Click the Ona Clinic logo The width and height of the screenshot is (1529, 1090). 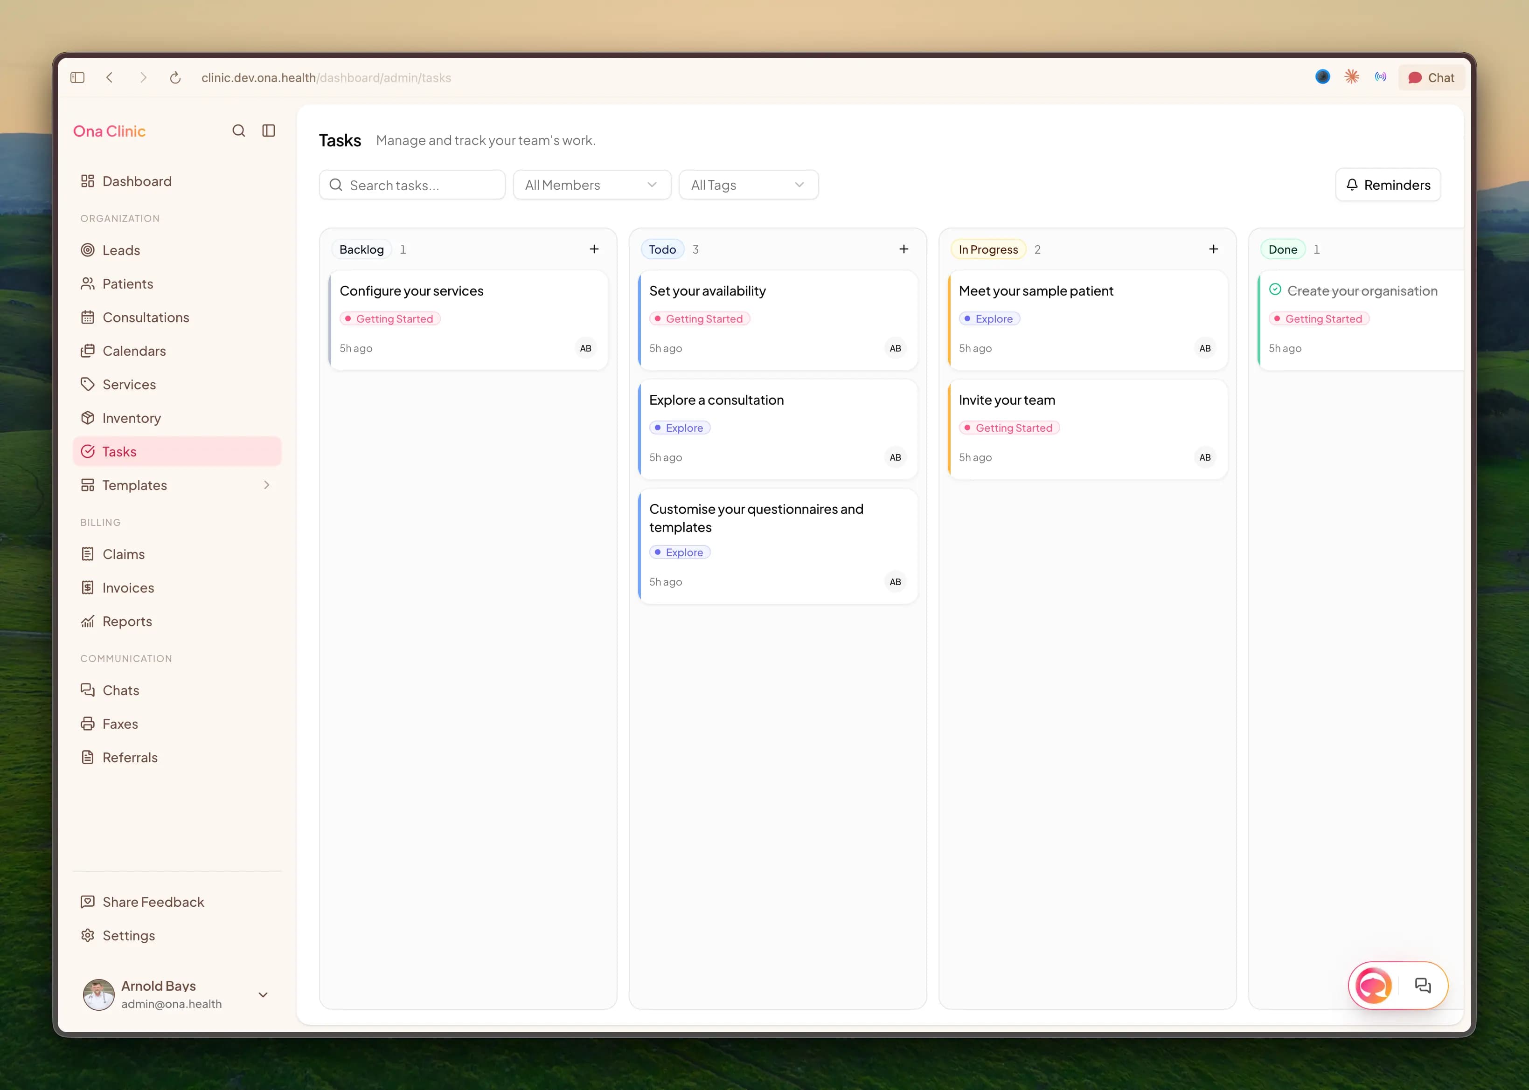110,131
